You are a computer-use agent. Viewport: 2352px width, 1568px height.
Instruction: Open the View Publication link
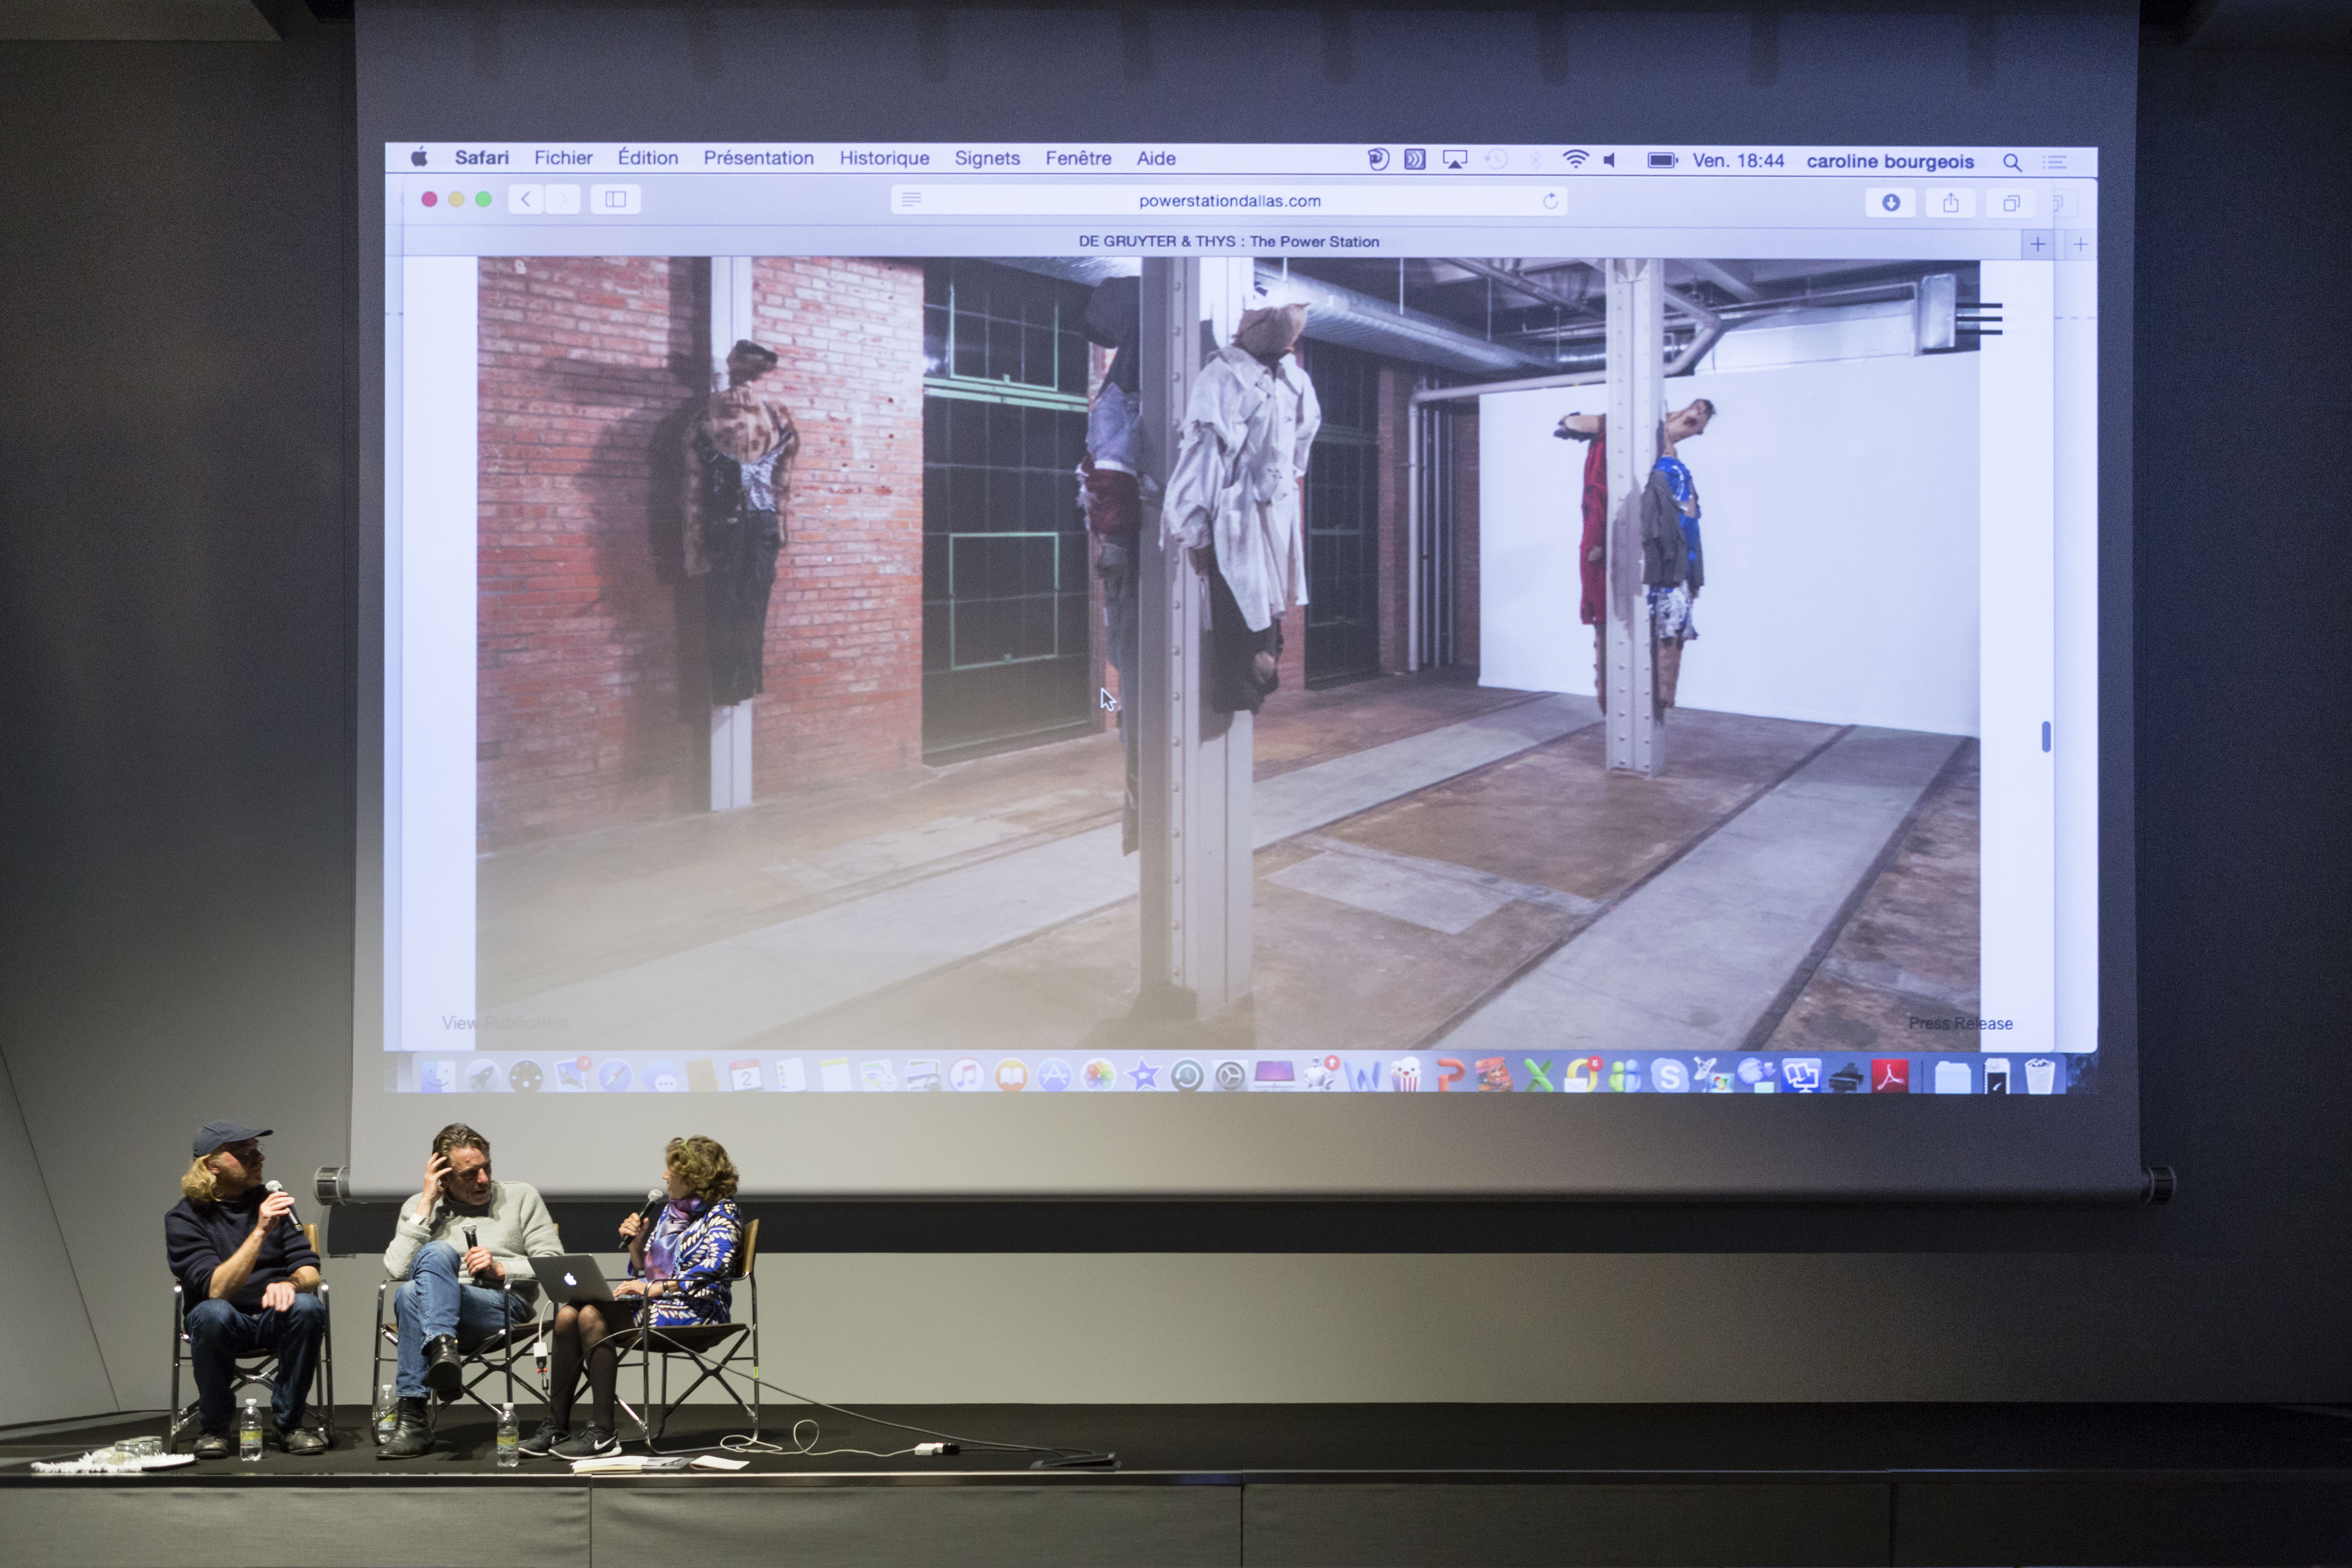(x=505, y=1022)
